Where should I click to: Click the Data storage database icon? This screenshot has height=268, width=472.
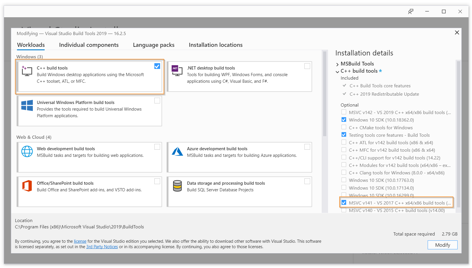coord(177,186)
